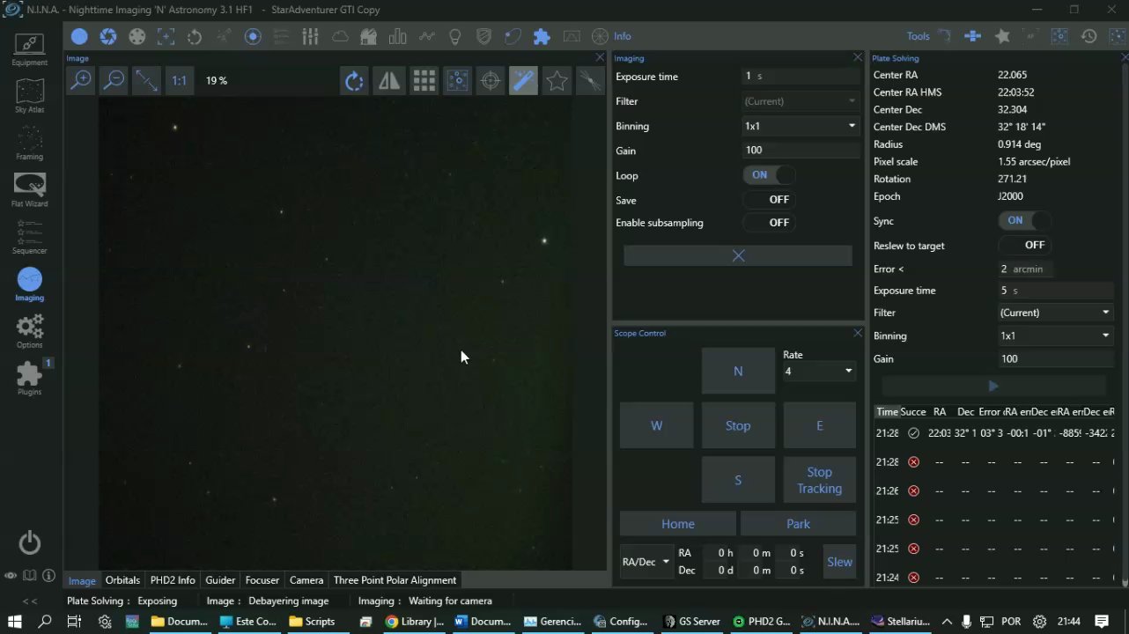Image resolution: width=1129 pixels, height=634 pixels.
Task: Open the autofocus AF tool icon
Action: pos(1030,36)
